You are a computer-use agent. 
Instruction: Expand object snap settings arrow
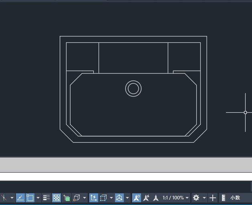(x=38, y=198)
